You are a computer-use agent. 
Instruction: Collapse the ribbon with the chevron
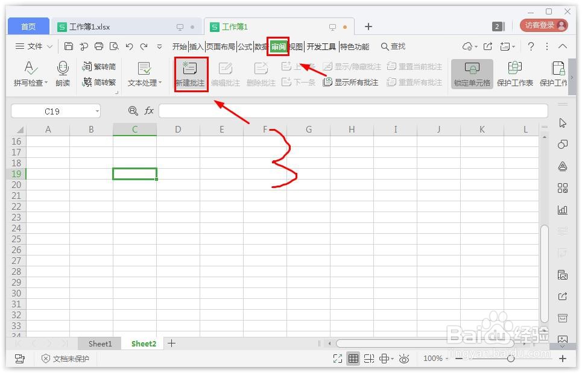[x=563, y=46]
